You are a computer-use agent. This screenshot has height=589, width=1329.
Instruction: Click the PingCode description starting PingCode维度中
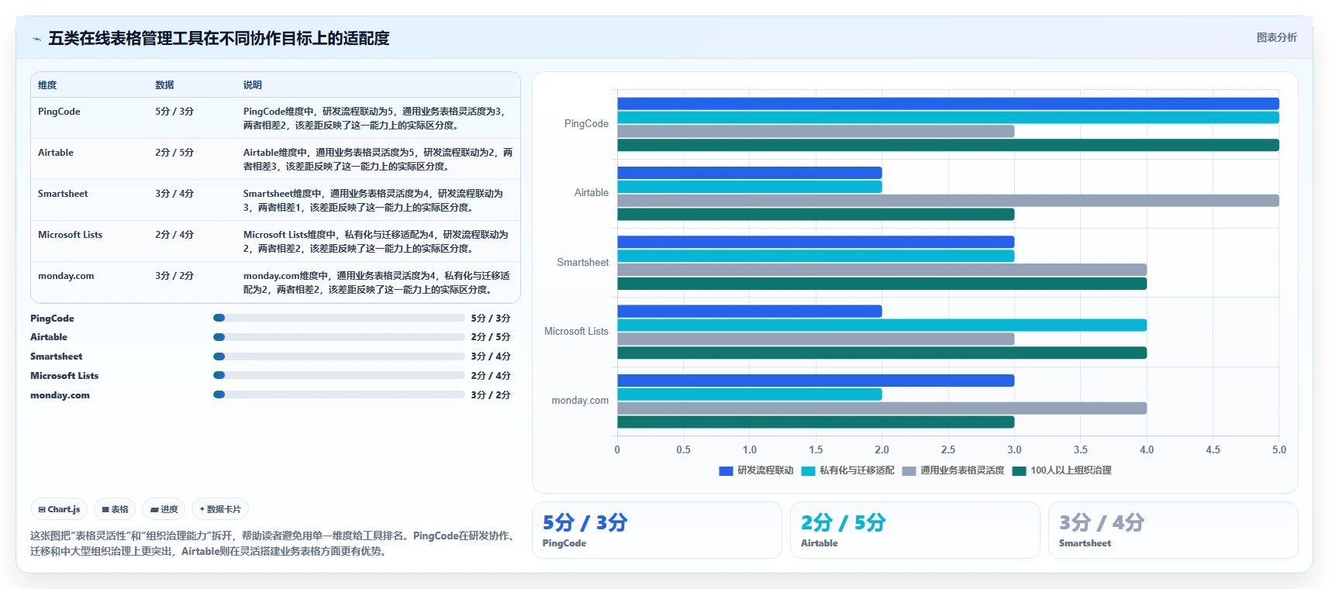[x=376, y=119]
